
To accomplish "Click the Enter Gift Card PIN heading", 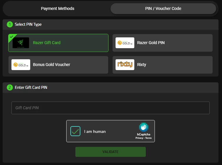I will [x=31, y=87].
